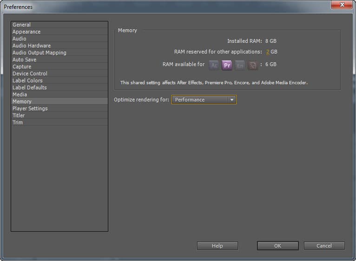
Task: Select the Appearance category
Action: [59, 32]
